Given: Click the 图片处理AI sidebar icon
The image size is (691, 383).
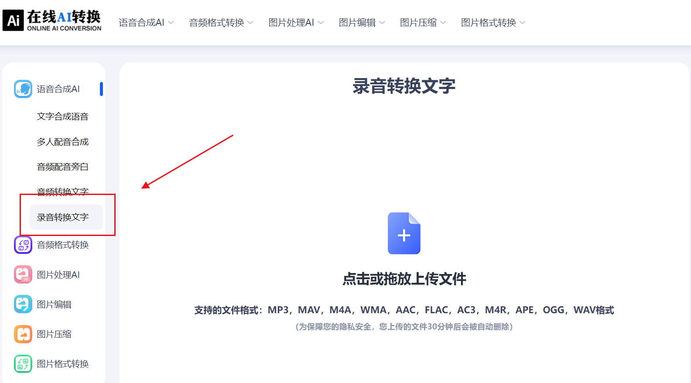Looking at the screenshot, I should [x=23, y=274].
